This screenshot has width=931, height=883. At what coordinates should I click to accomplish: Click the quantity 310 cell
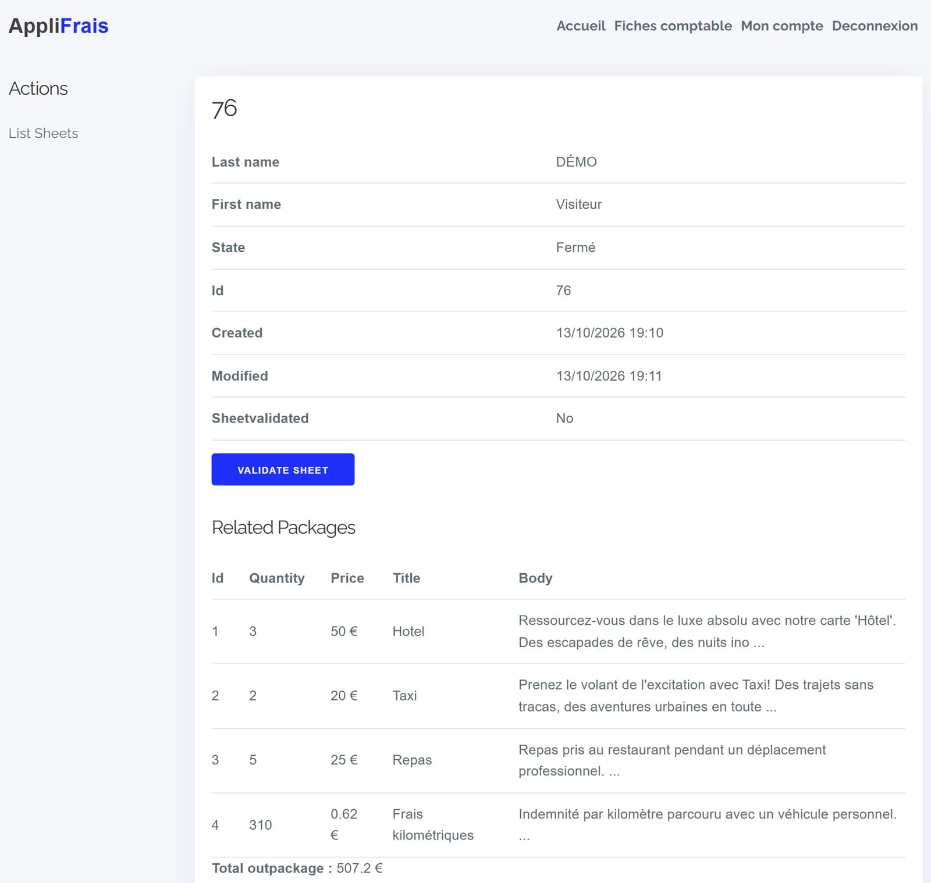(260, 825)
